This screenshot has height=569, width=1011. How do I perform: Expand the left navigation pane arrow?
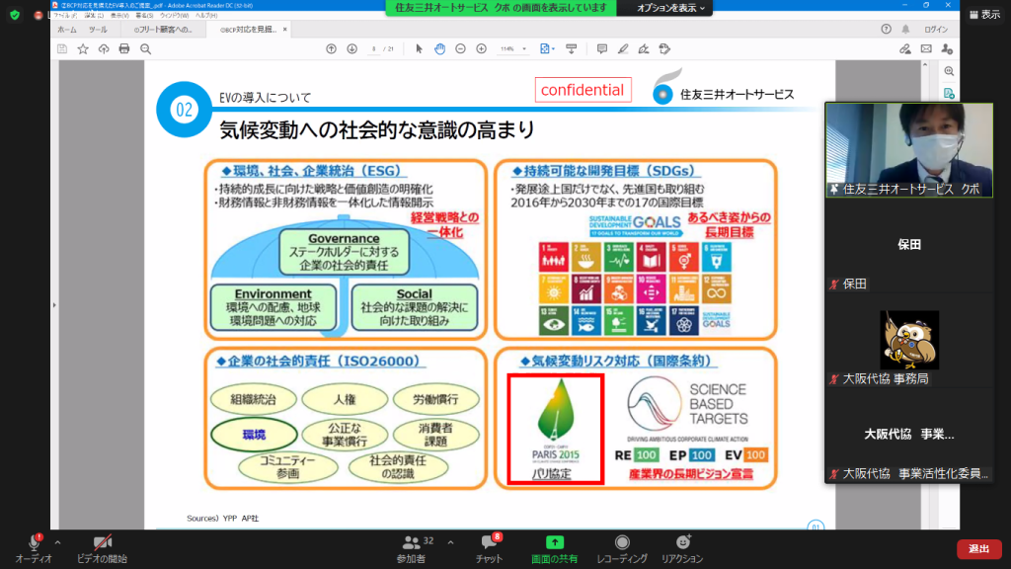point(54,304)
